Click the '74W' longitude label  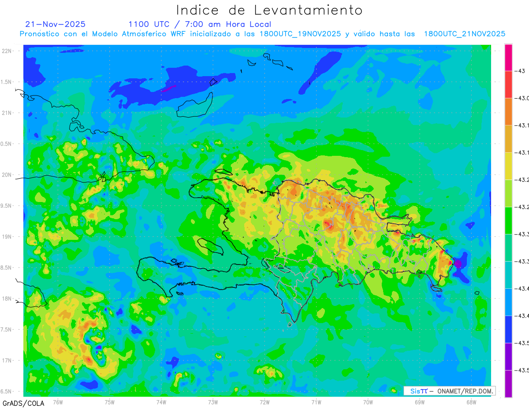point(161,402)
